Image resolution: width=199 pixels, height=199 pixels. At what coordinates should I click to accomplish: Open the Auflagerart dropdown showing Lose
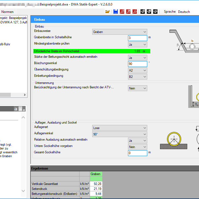[x=120, y=128]
